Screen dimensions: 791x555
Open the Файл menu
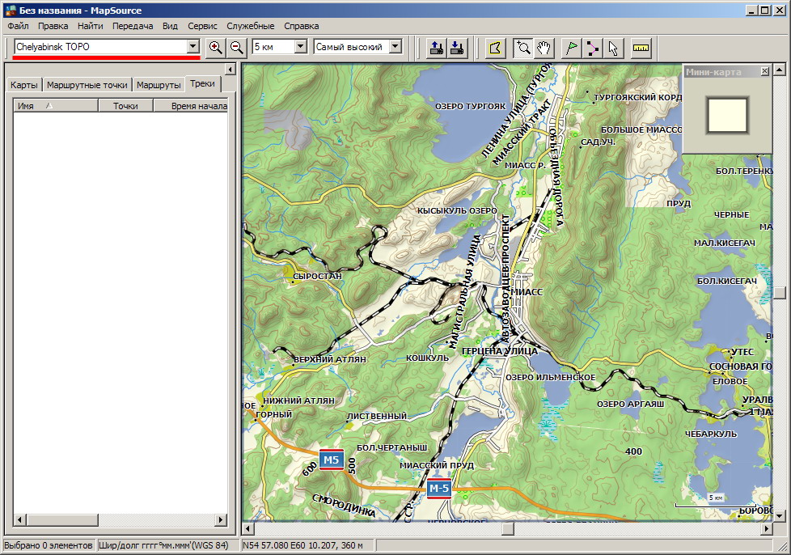click(x=18, y=26)
